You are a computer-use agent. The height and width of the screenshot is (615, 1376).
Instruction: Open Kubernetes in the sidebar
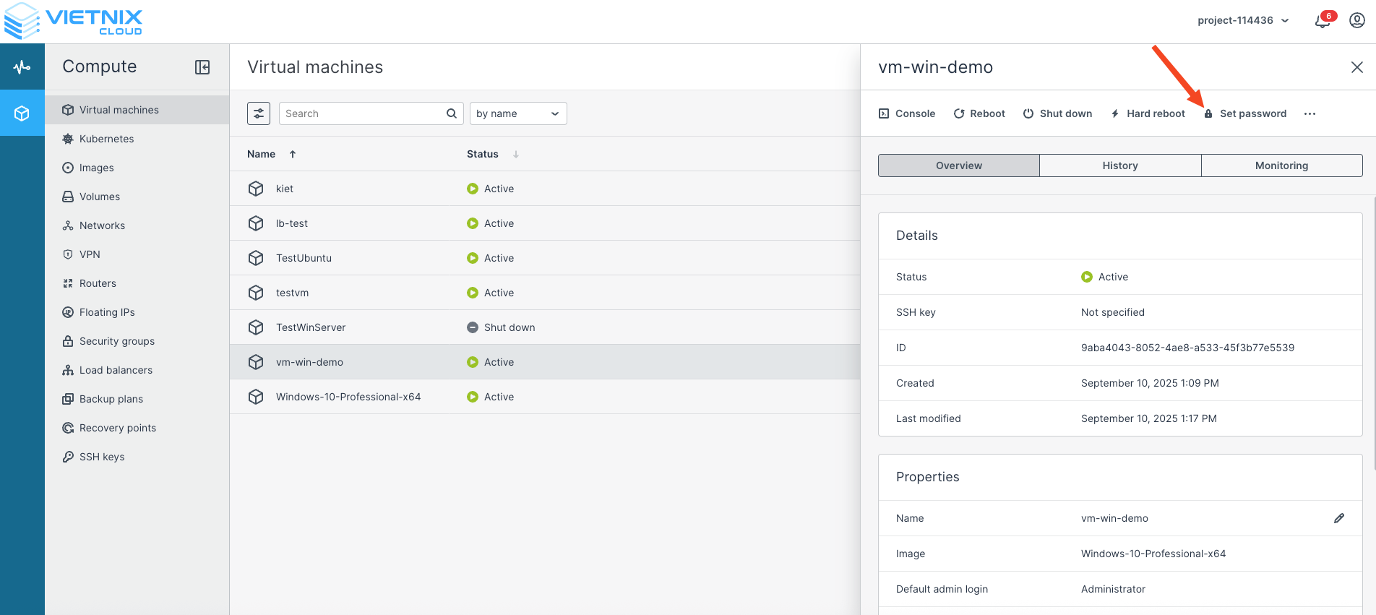107,139
